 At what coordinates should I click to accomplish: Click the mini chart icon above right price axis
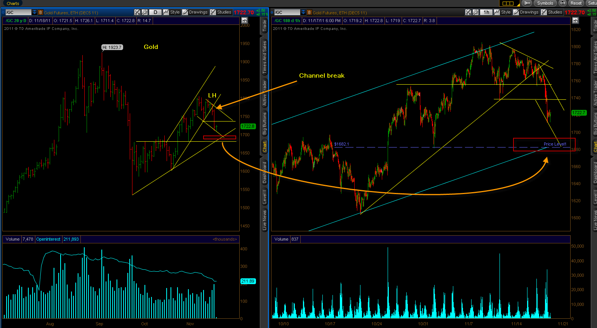click(575, 21)
